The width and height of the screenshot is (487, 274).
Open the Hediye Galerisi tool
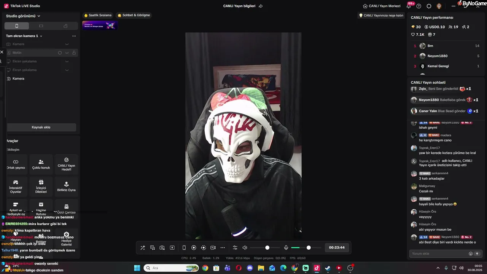[x=66, y=238]
